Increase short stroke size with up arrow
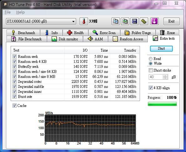The width and height of the screenshot is (186, 152). [165, 76]
